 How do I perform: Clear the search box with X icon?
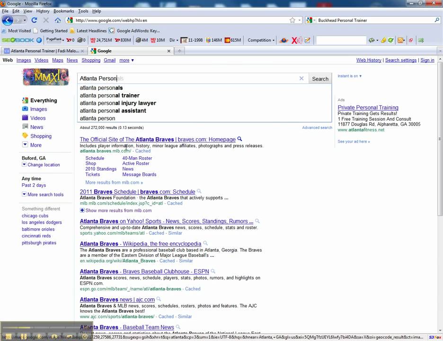(301, 78)
